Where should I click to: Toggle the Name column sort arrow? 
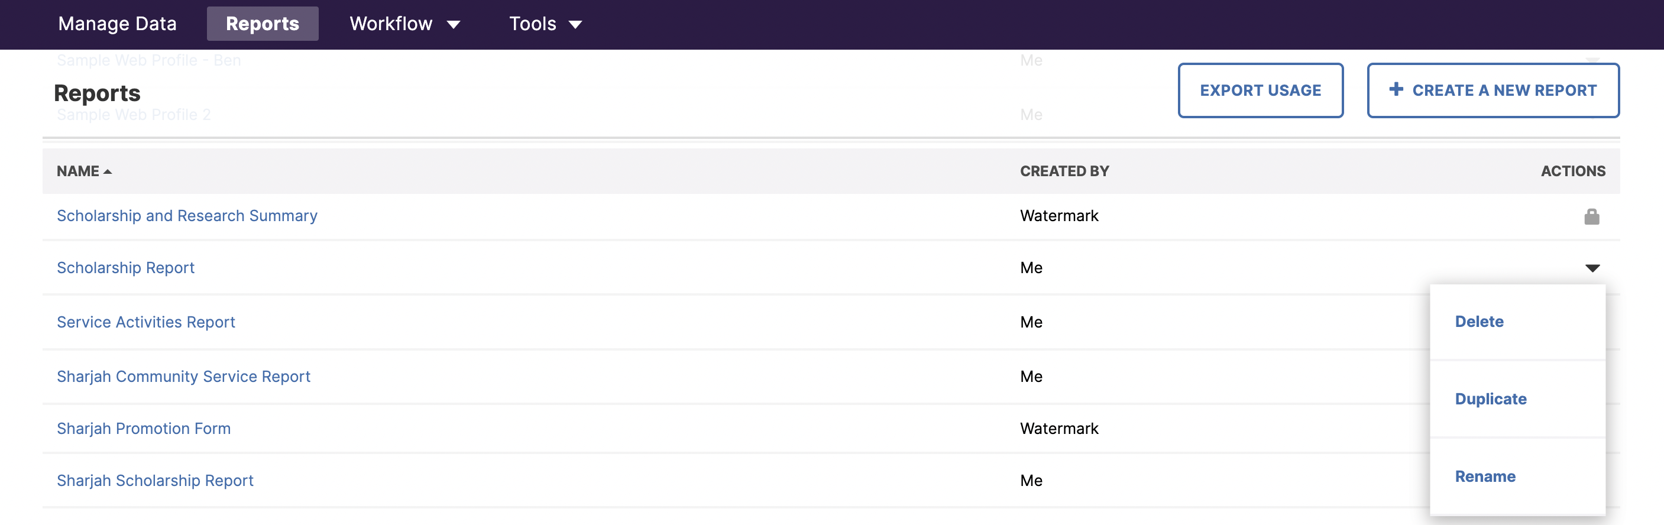click(x=107, y=172)
